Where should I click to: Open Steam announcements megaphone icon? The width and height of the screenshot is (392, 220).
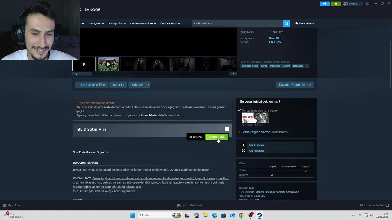[324, 4]
